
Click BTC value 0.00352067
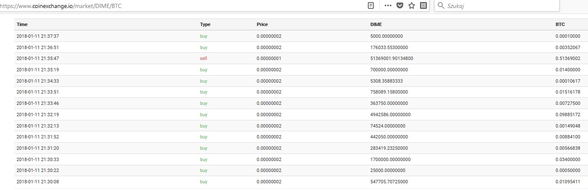(x=568, y=47)
